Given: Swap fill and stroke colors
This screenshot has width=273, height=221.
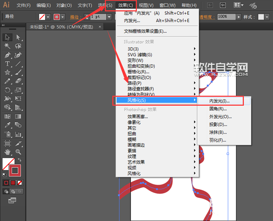Looking at the screenshot, I should 19,160.
